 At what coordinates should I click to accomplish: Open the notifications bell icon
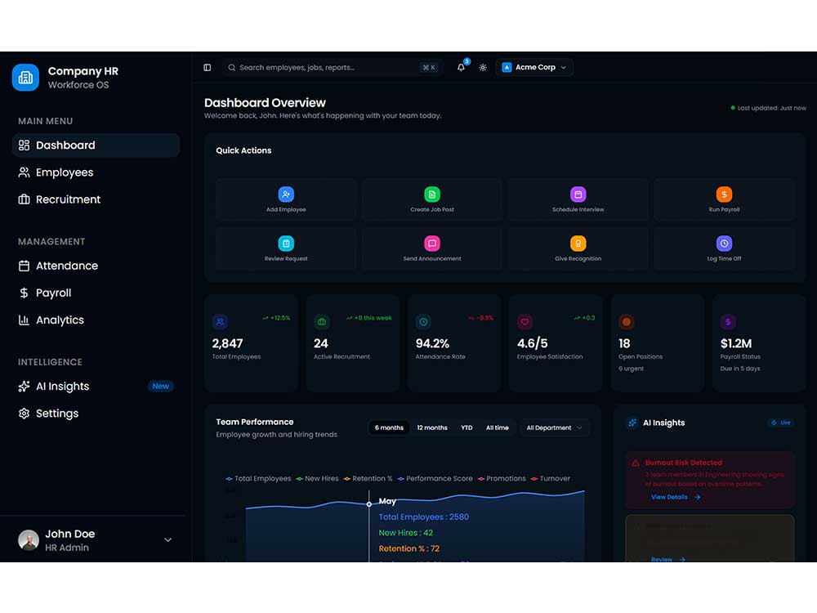[461, 67]
